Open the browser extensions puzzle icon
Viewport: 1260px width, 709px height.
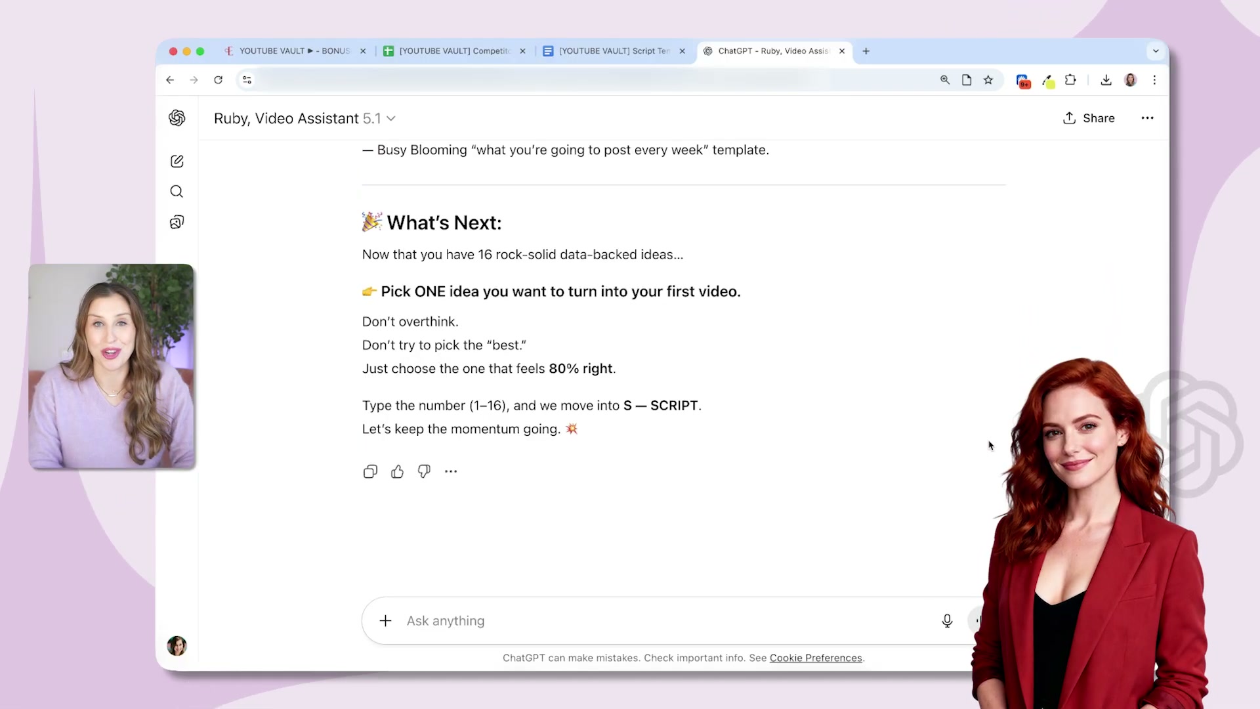(x=1070, y=79)
